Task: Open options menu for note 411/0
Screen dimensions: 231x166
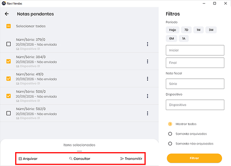Action: point(147,79)
